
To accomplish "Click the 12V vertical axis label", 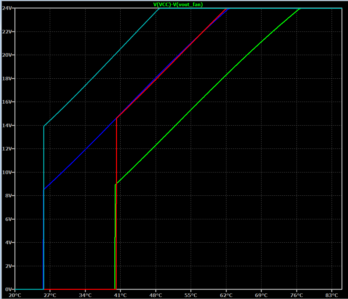I will pyautogui.click(x=7, y=149).
